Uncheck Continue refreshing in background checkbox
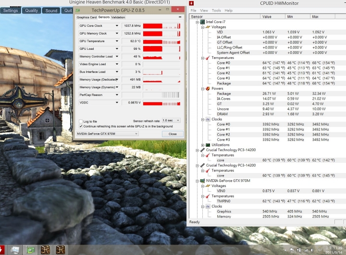 (81, 126)
